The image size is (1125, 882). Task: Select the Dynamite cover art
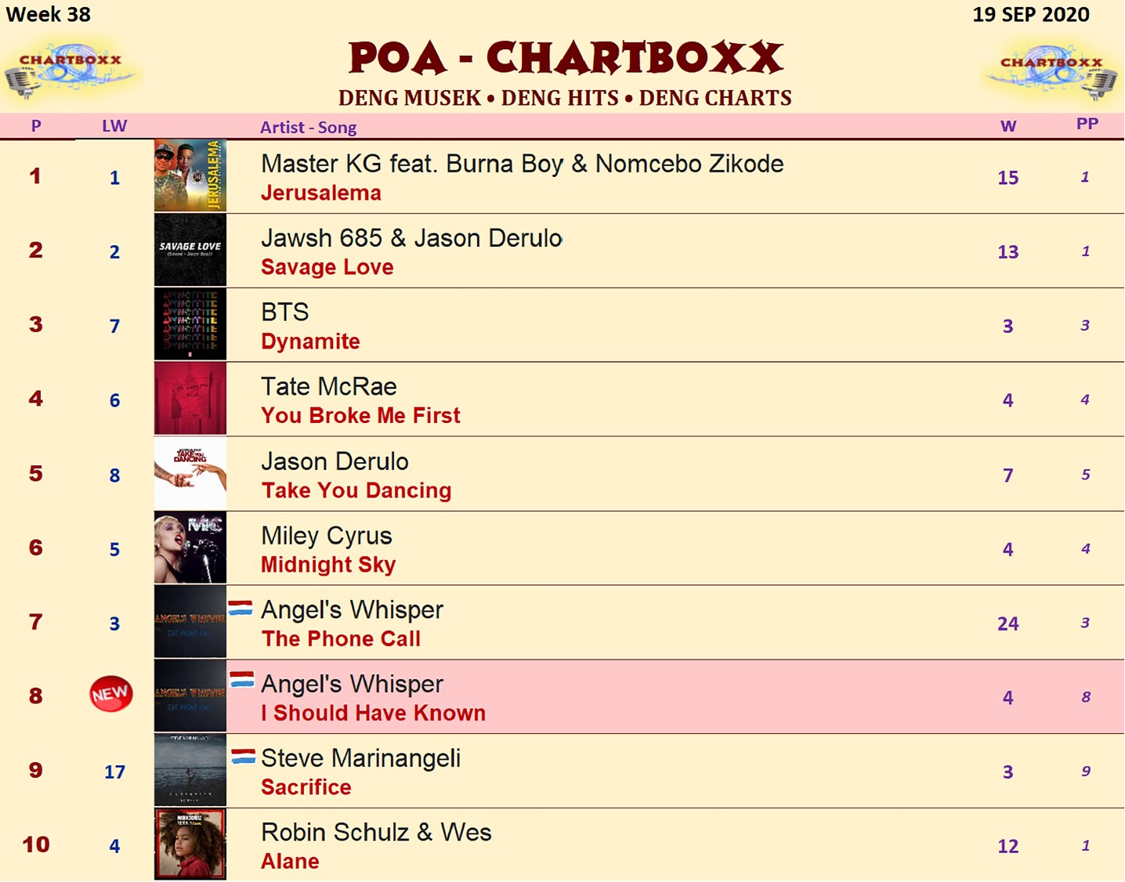tap(190, 324)
